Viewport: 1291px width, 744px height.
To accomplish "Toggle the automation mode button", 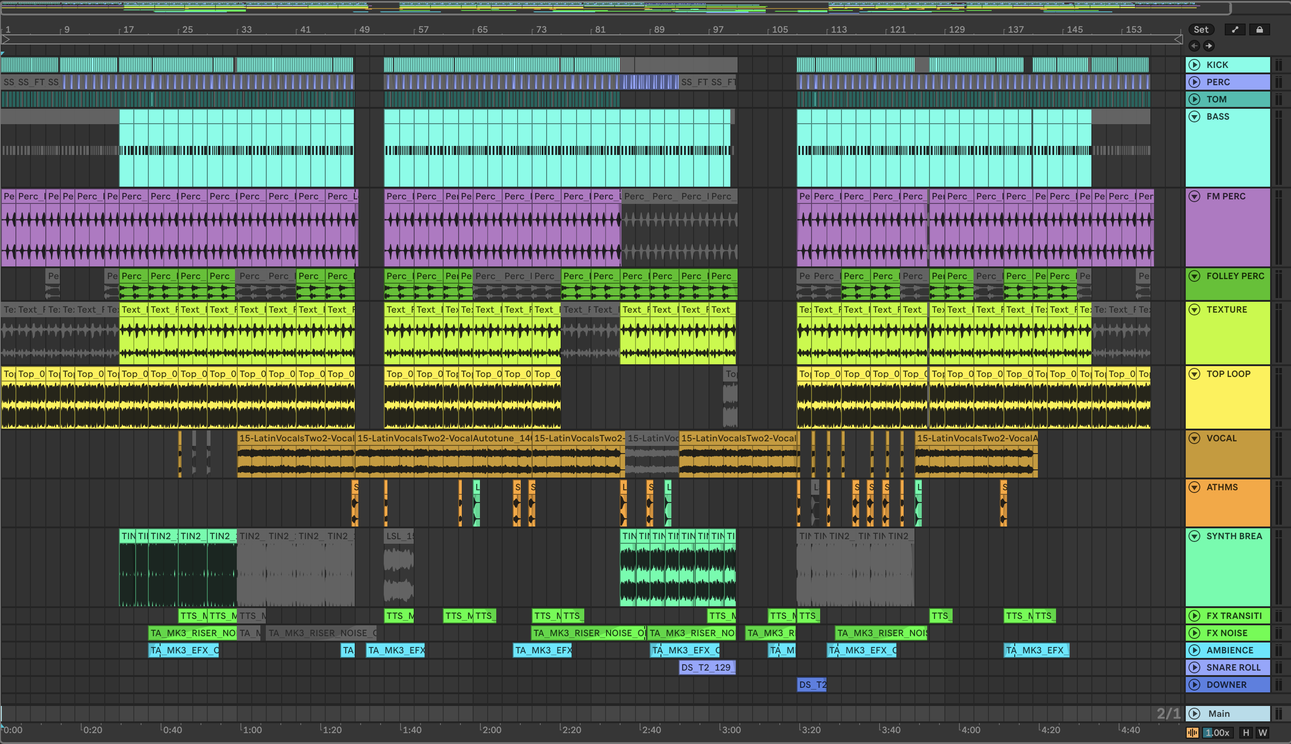I will 1235,29.
